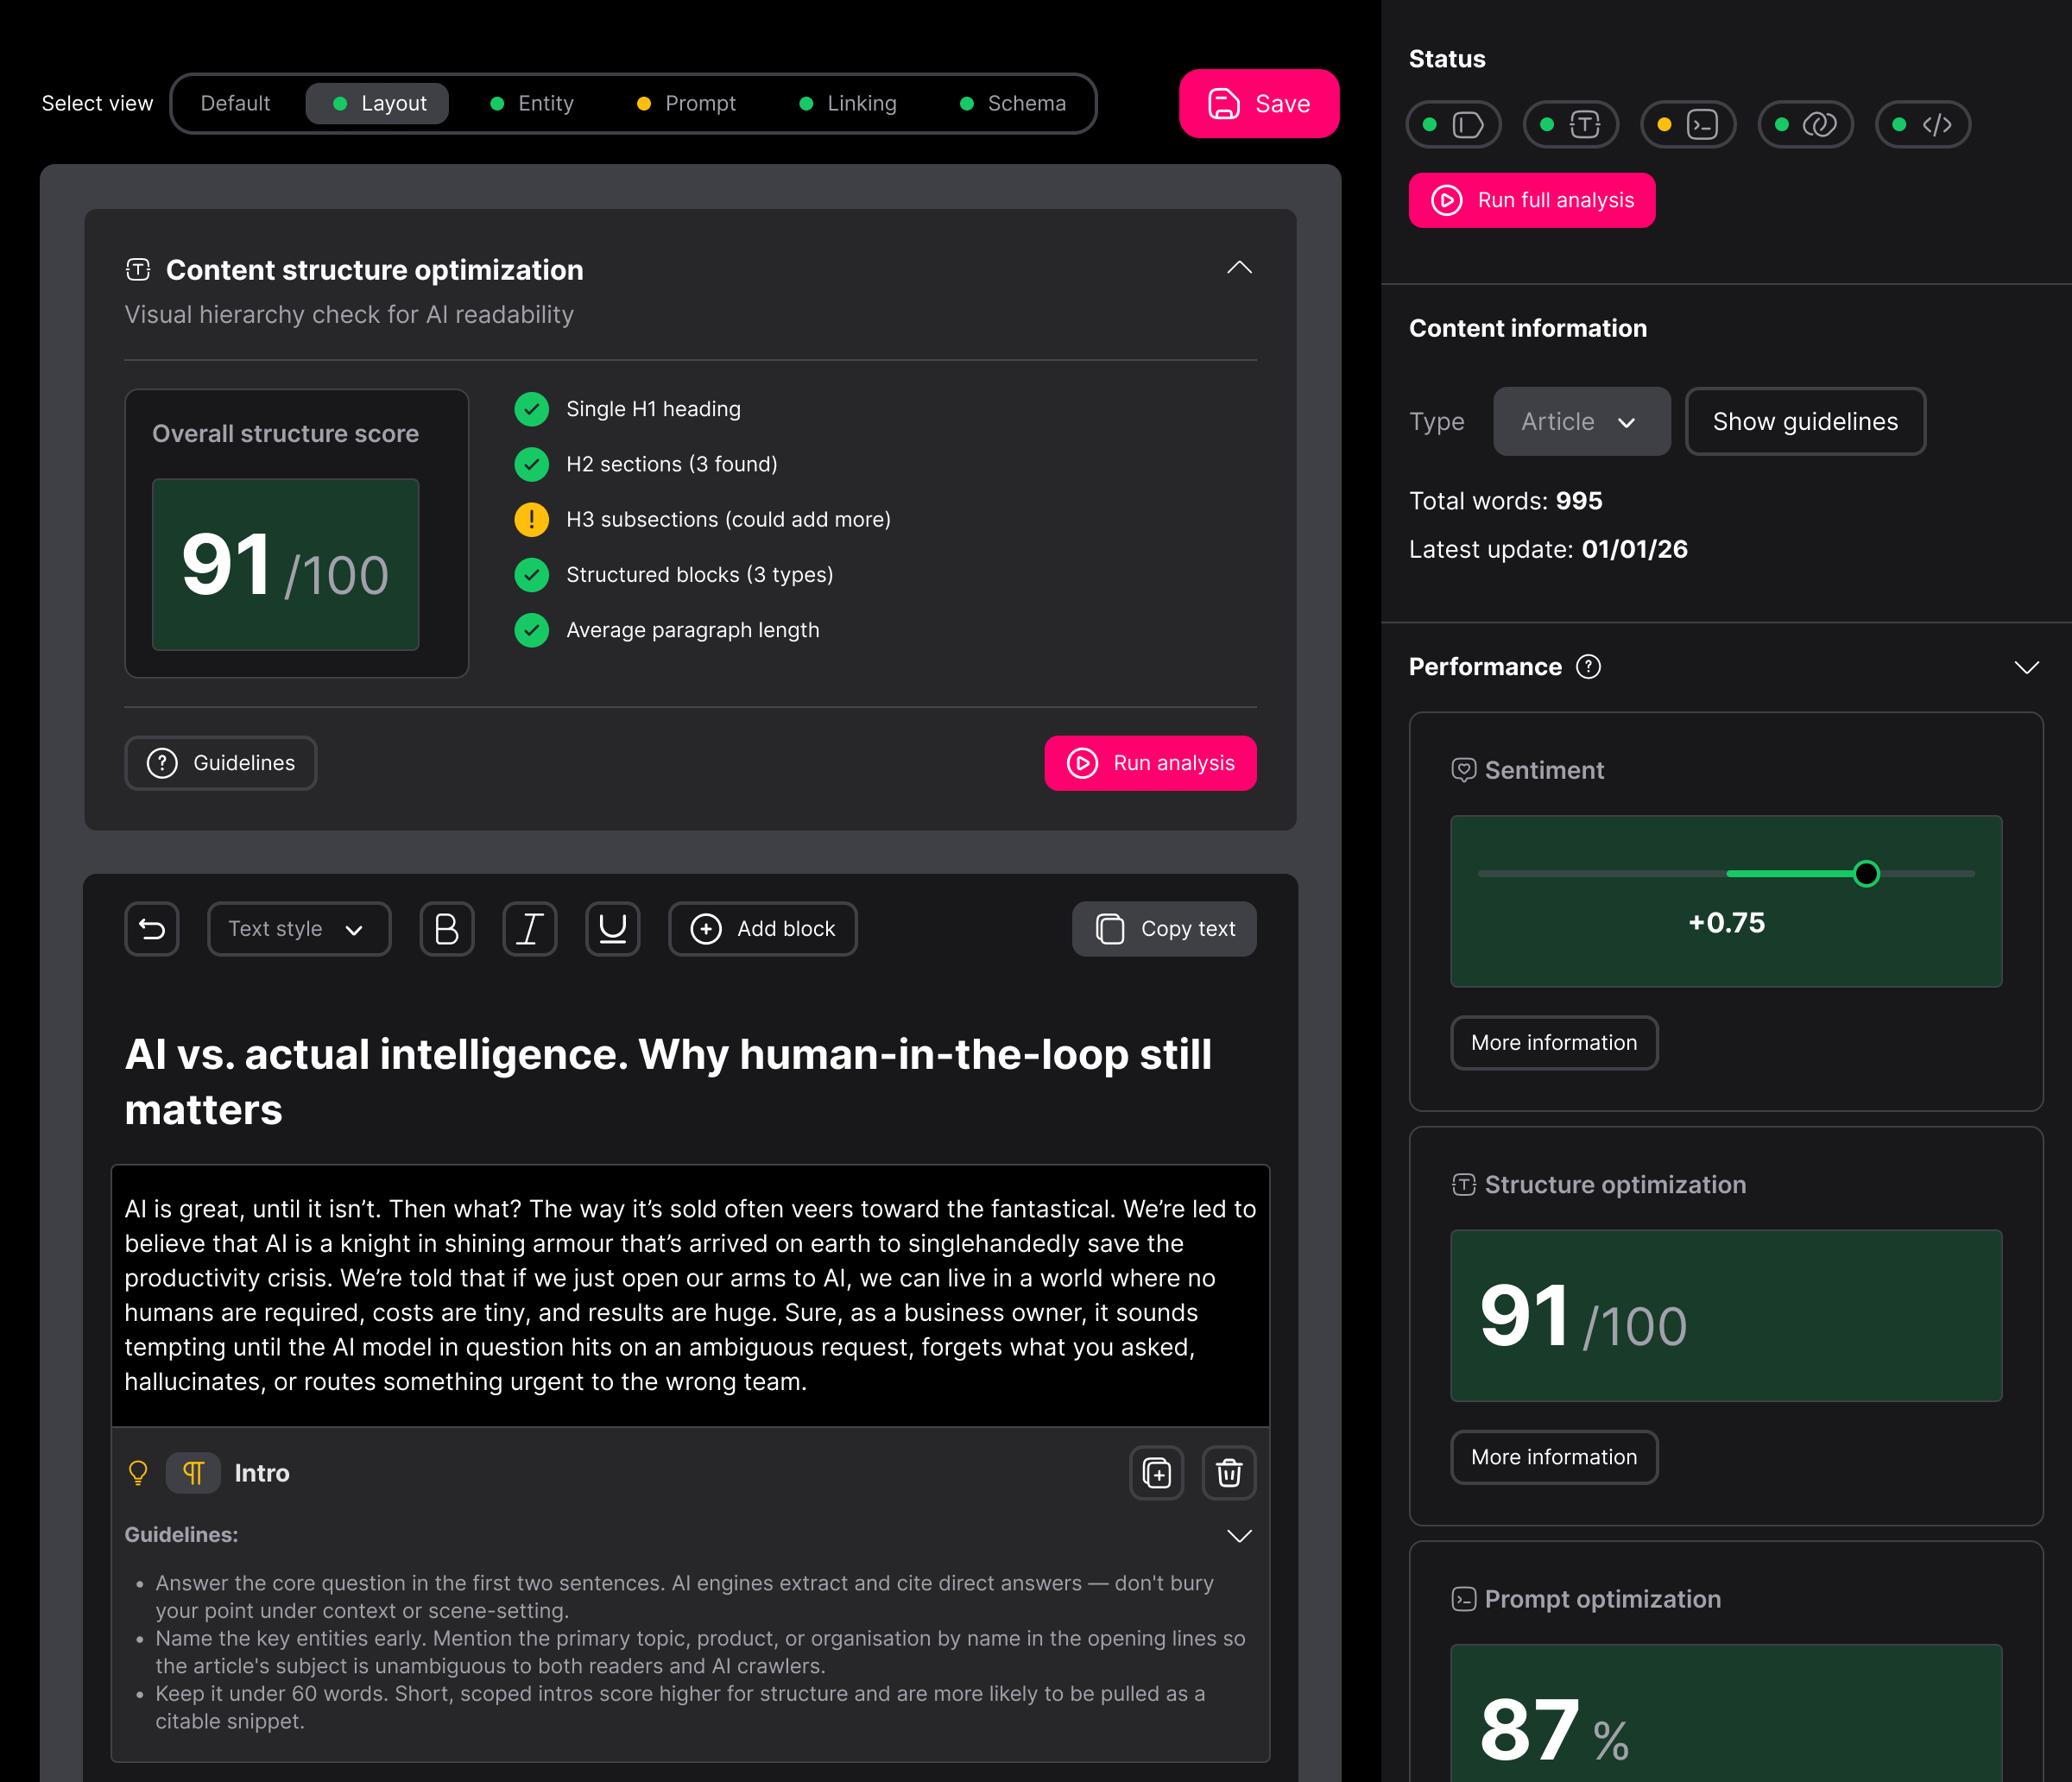Viewport: 2072px width, 1782px height.
Task: Click 'H3 subsections (could add more)' text
Action: [729, 520]
